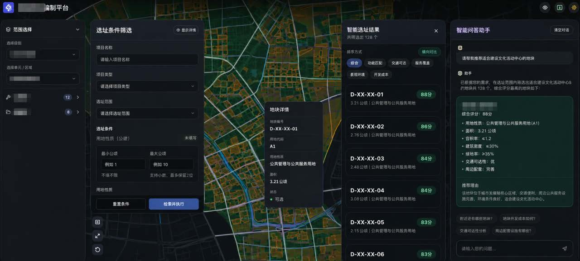
Task: Click the layers icon beside 范围选择
Action: (8, 29)
